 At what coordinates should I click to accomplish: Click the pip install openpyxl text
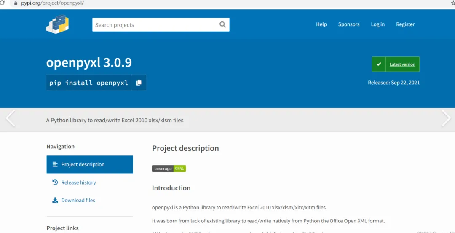[x=88, y=83]
